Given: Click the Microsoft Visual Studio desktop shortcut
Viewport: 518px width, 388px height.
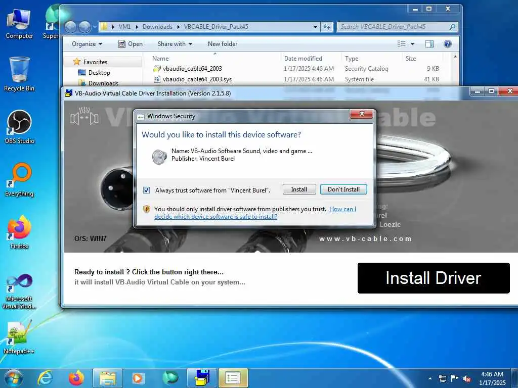Looking at the screenshot, I should pos(19,292).
